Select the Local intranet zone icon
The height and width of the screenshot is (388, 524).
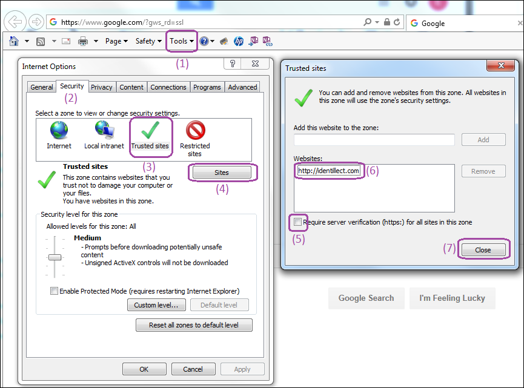pos(104,131)
